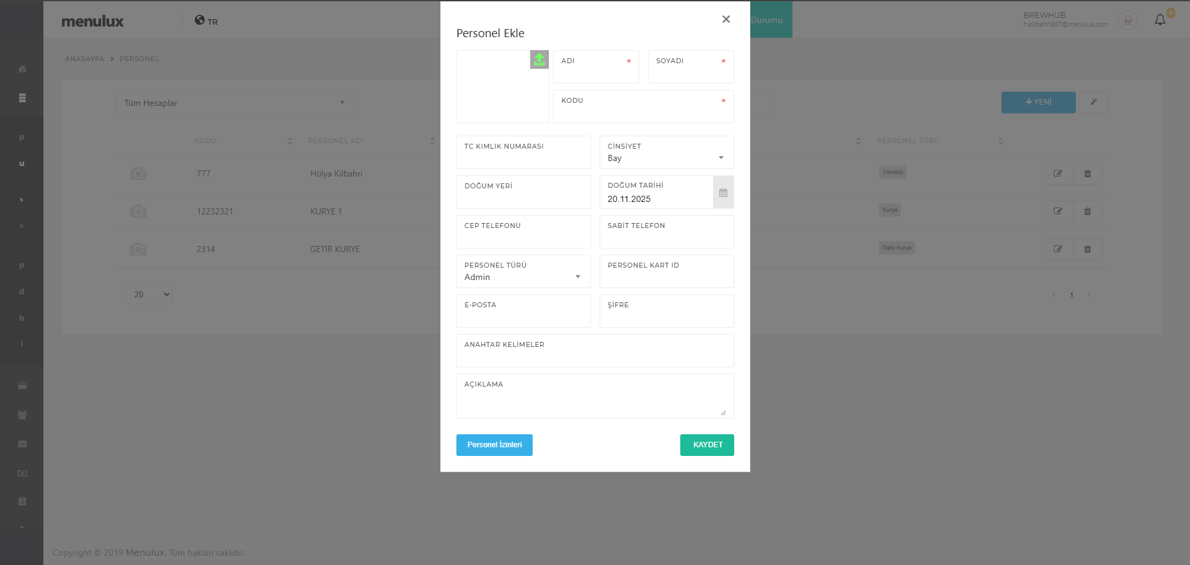Expand the Personel Türü dropdown
Image resolution: width=1190 pixels, height=565 pixels.
(x=523, y=277)
